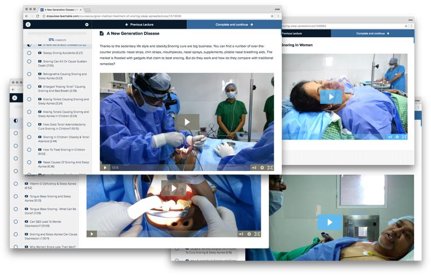The height and width of the screenshot is (275, 431).
Task: Click Complete and continue in Snoring In Women window
Action: [x=372, y=33]
